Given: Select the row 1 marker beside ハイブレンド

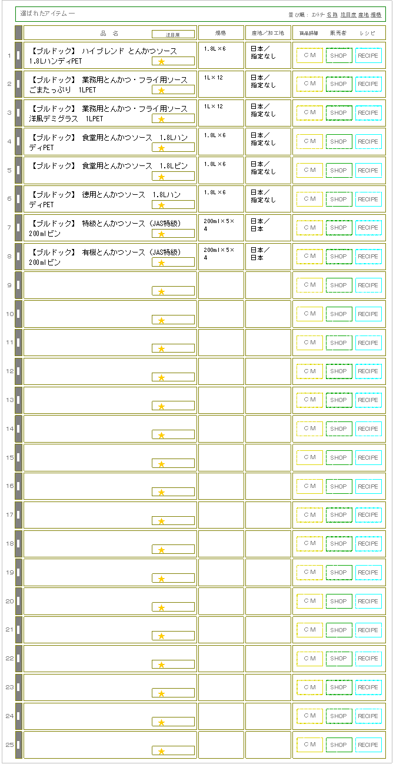Looking at the screenshot, I should (18, 55).
